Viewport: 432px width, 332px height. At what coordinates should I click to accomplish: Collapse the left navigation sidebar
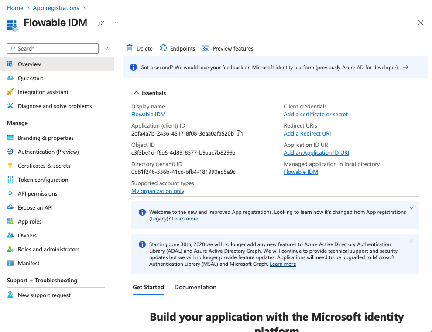(x=107, y=48)
